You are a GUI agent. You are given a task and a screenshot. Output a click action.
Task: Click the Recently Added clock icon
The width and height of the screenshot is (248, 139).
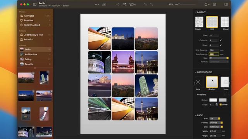[22, 25]
